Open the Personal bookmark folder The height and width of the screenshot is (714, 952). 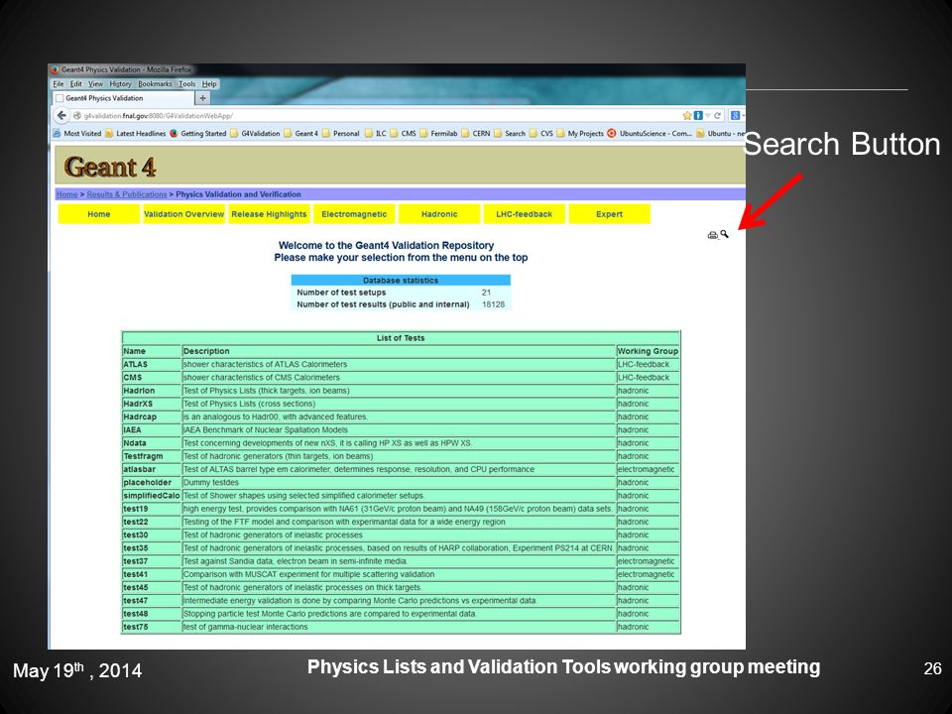(341, 134)
